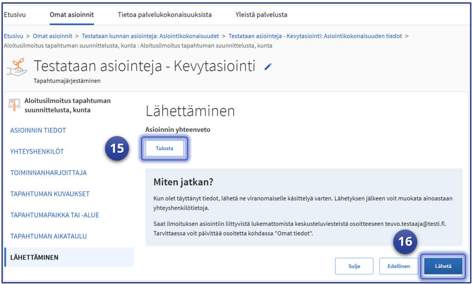Follow the Etusivu breadcrumb link
This screenshot has height=284, width=472.
tap(12, 35)
